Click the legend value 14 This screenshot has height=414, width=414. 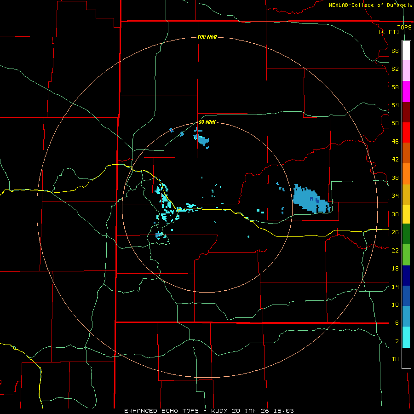[x=395, y=287]
